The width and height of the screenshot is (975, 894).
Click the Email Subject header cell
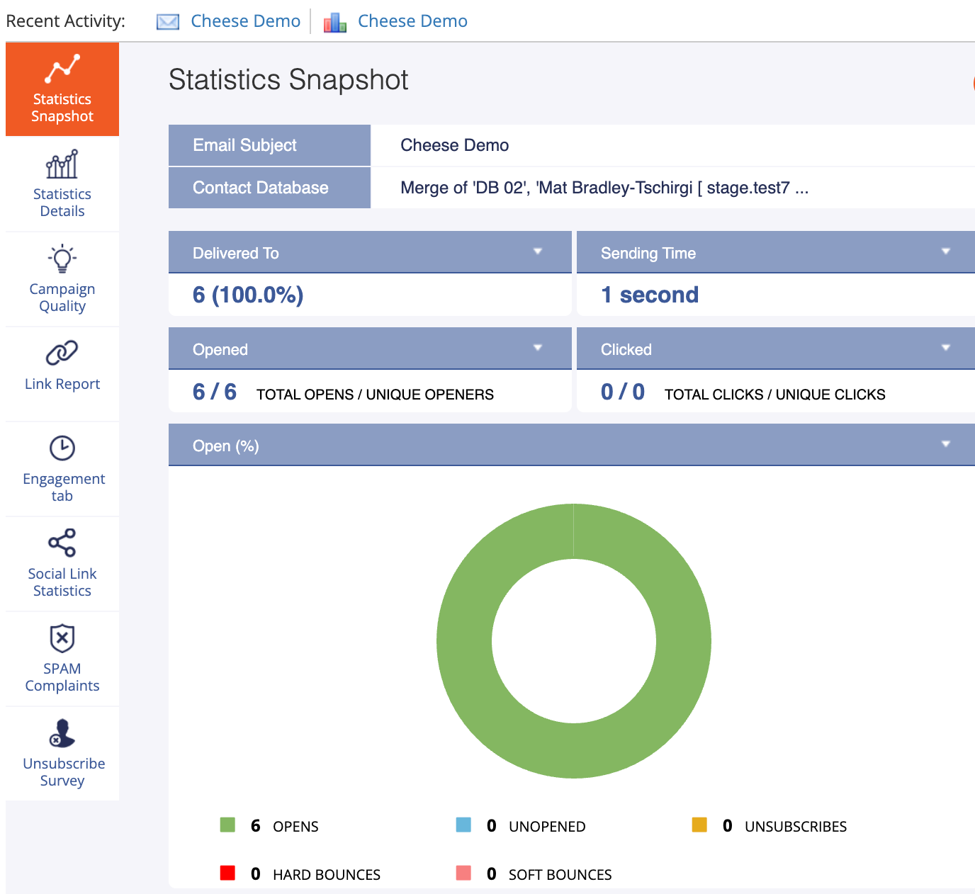point(269,145)
